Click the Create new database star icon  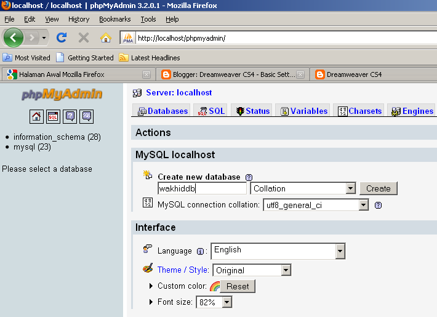148,175
